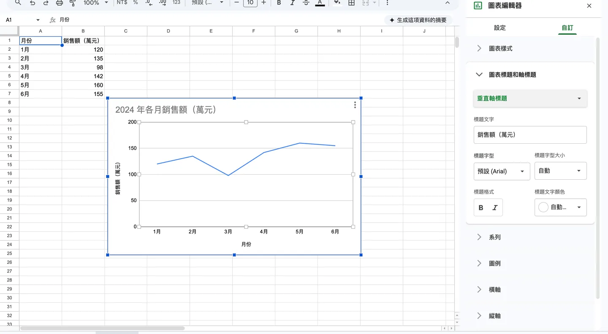Format as NT$ currency
The width and height of the screenshot is (608, 334).
coord(122,3)
